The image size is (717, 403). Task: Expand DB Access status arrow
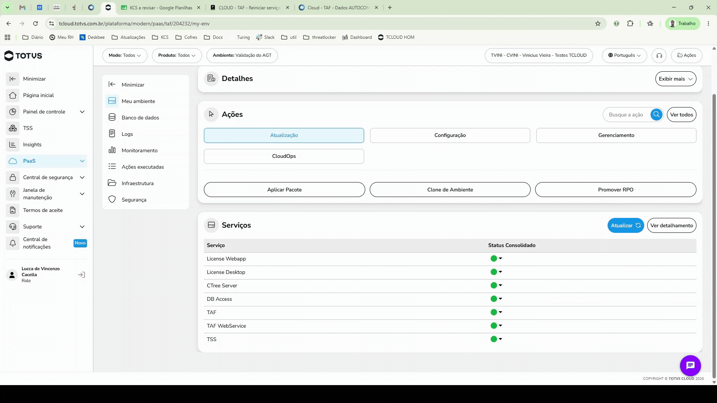pos(500,299)
